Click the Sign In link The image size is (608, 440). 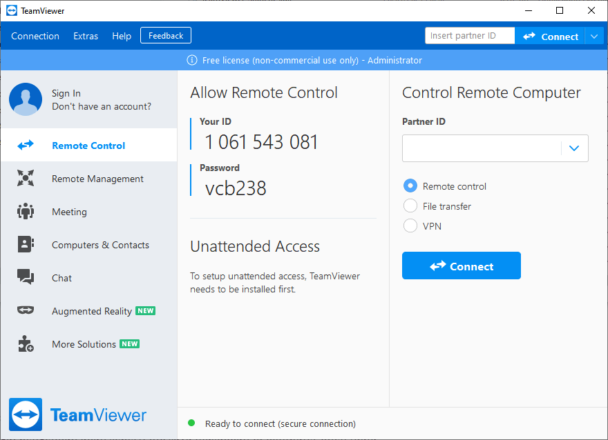pos(66,93)
